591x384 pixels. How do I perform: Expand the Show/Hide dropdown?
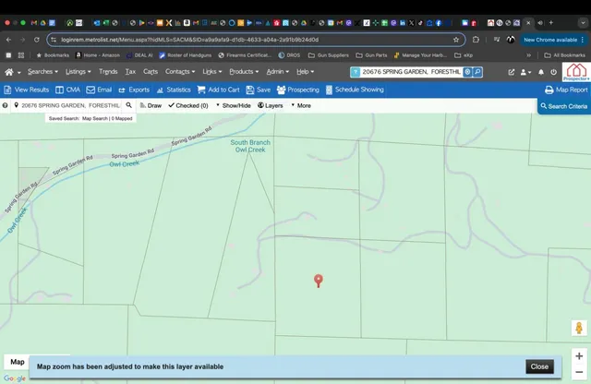[233, 106]
